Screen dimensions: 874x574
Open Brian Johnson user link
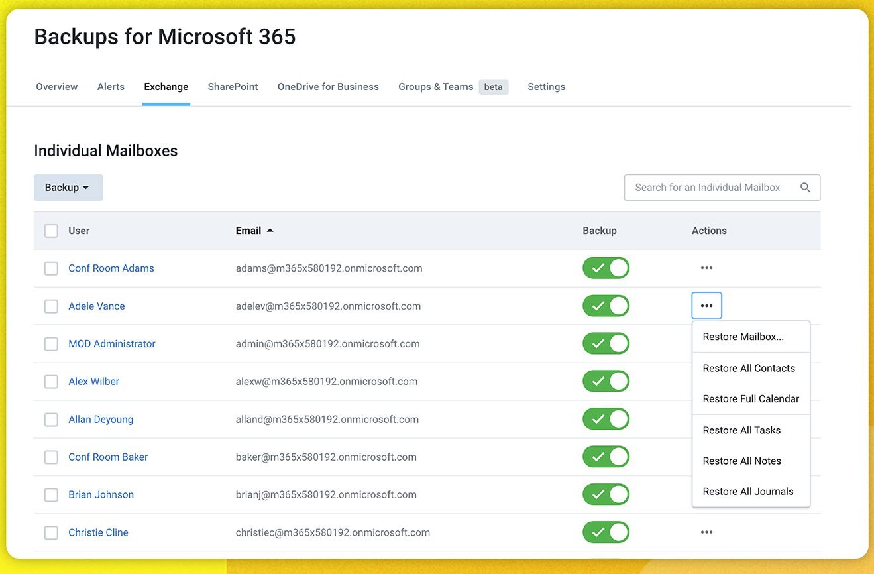coord(101,495)
